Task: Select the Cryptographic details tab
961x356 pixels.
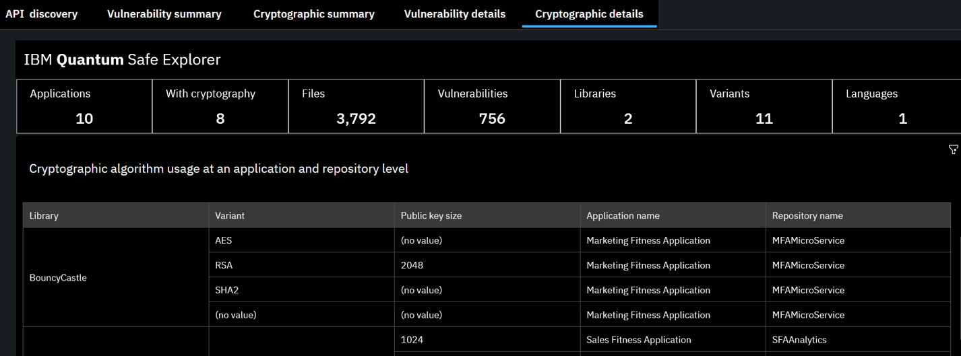Action: click(x=589, y=14)
